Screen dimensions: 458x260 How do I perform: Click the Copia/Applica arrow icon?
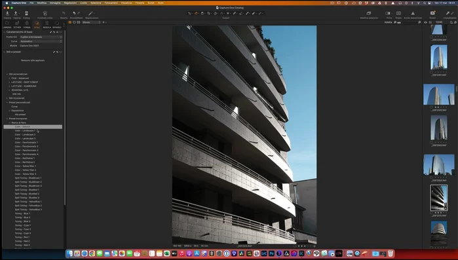pyautogui.click(x=448, y=13)
